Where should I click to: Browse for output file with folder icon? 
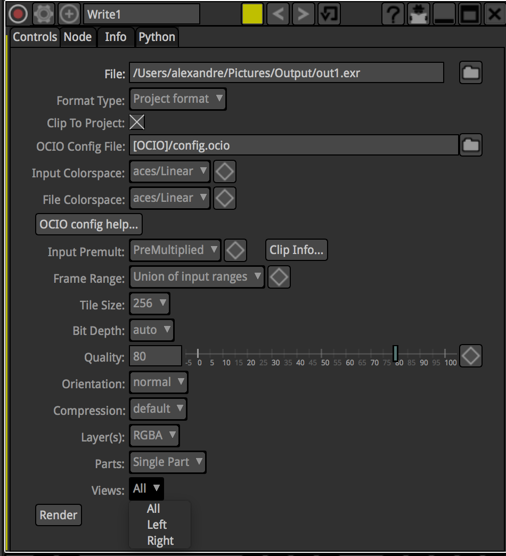click(470, 73)
